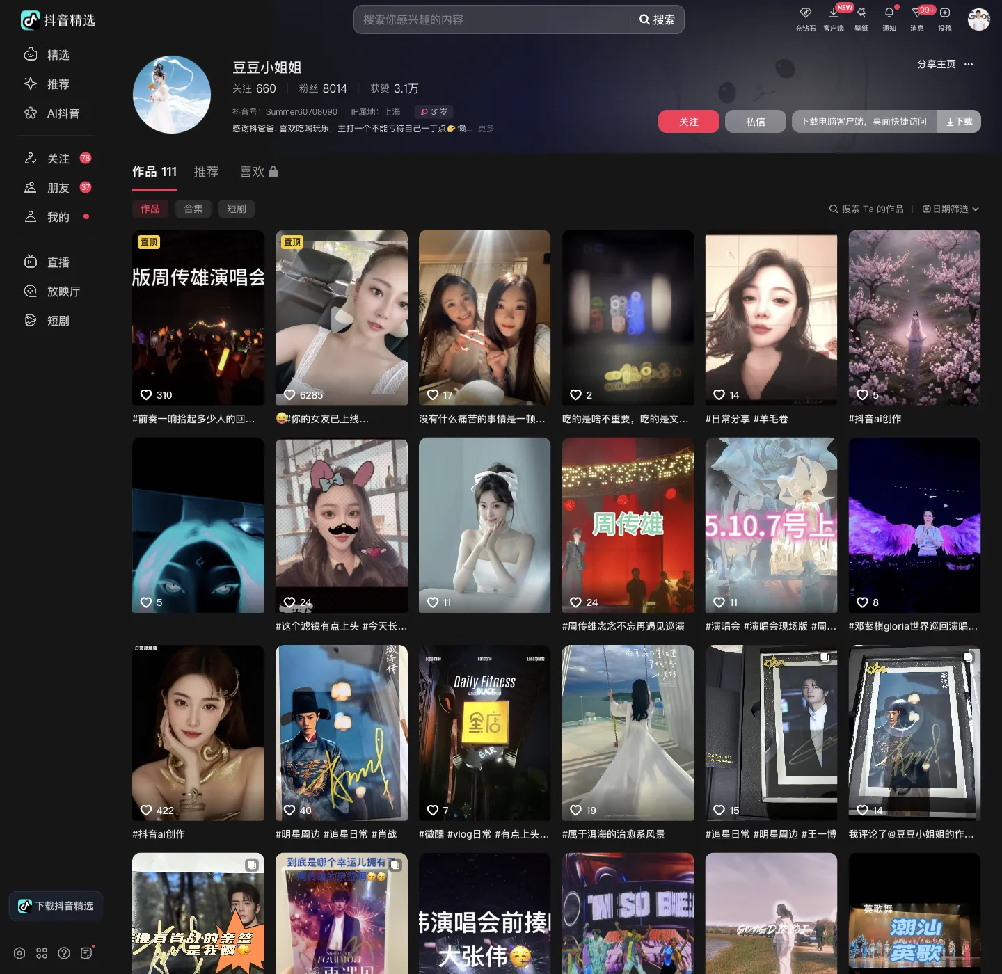Open the 邓紫棋gloria世界巡回演唱 video
Screen dimensions: 1002x974
(915, 525)
